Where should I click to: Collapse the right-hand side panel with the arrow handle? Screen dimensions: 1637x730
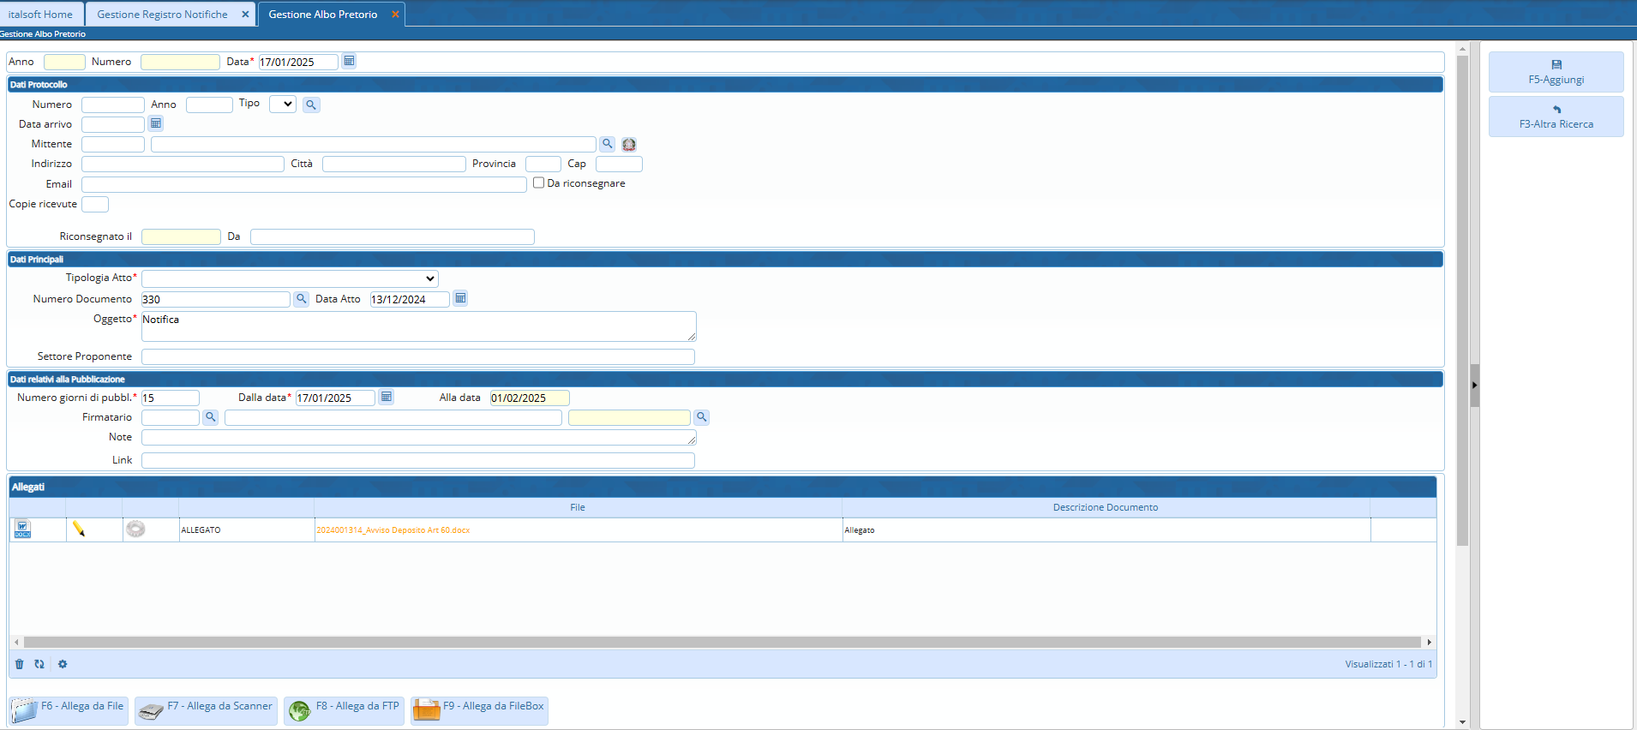(1475, 386)
